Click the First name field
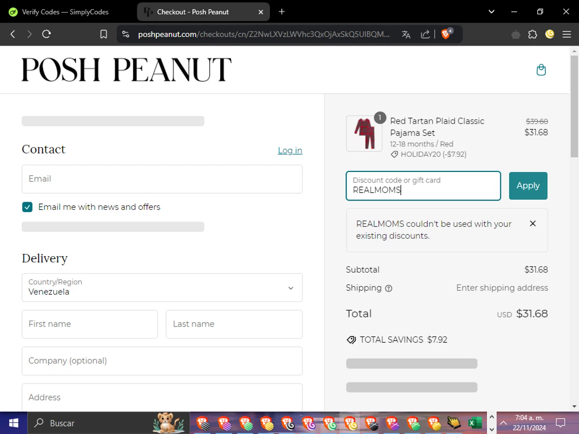Image resolution: width=579 pixels, height=434 pixels. point(90,324)
